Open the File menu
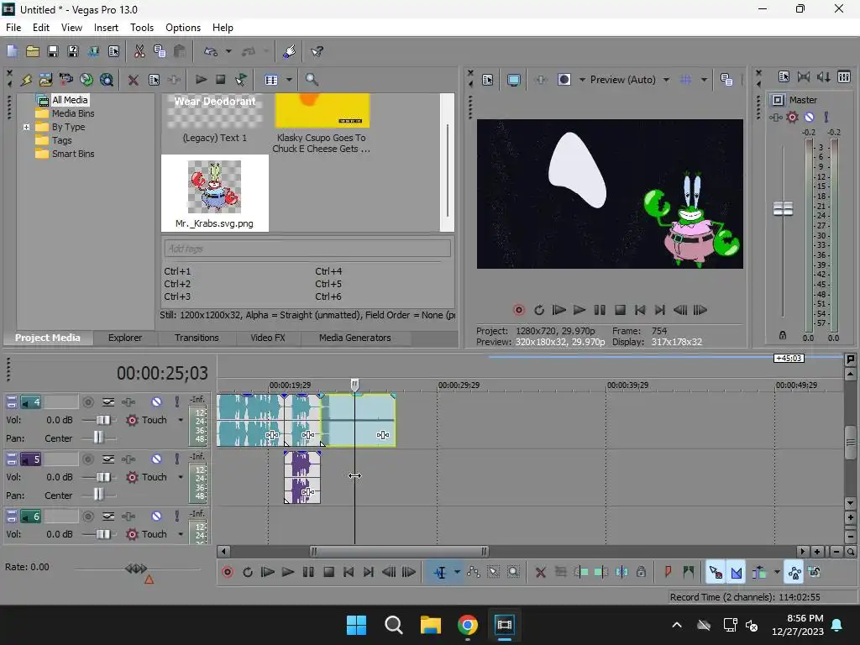Viewport: 860px width, 645px height. click(x=13, y=28)
